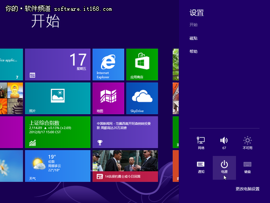Click the Volume icon showing 67
The image size is (270, 203).
pyautogui.click(x=224, y=143)
